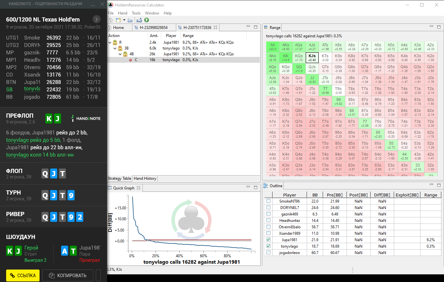Toggle the gaznik469 checkbox in Outline
Viewport: 444px width, 282px height.
(x=268, y=214)
